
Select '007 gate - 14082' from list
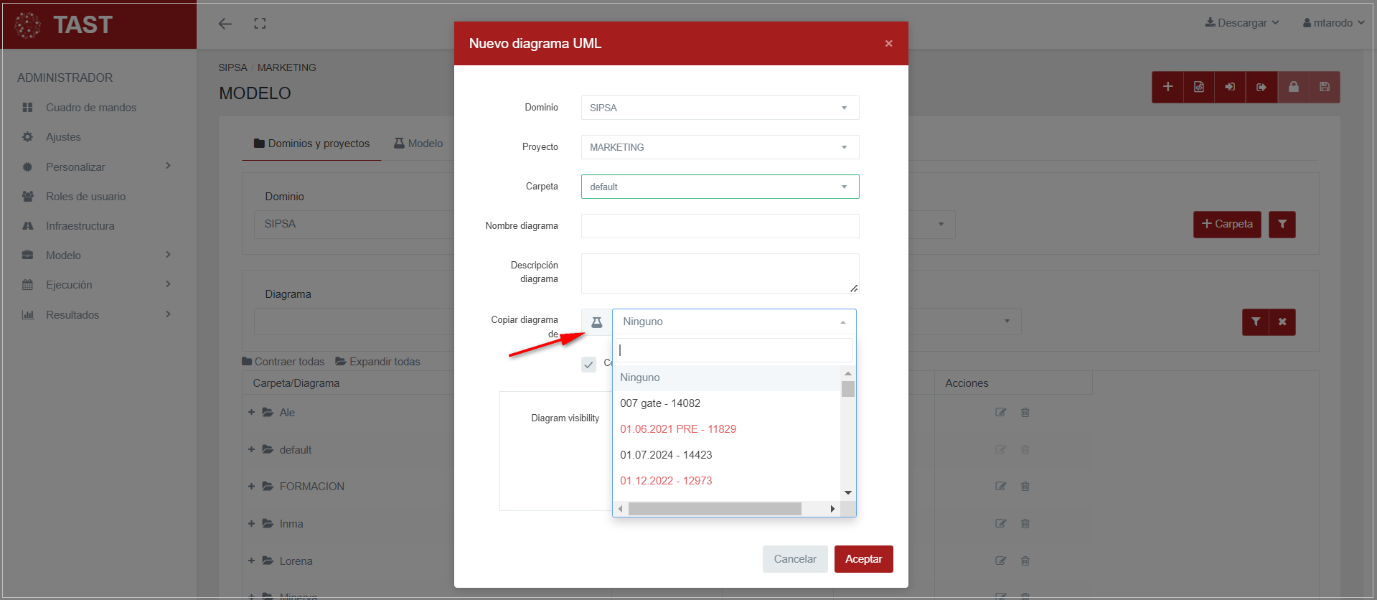(660, 403)
